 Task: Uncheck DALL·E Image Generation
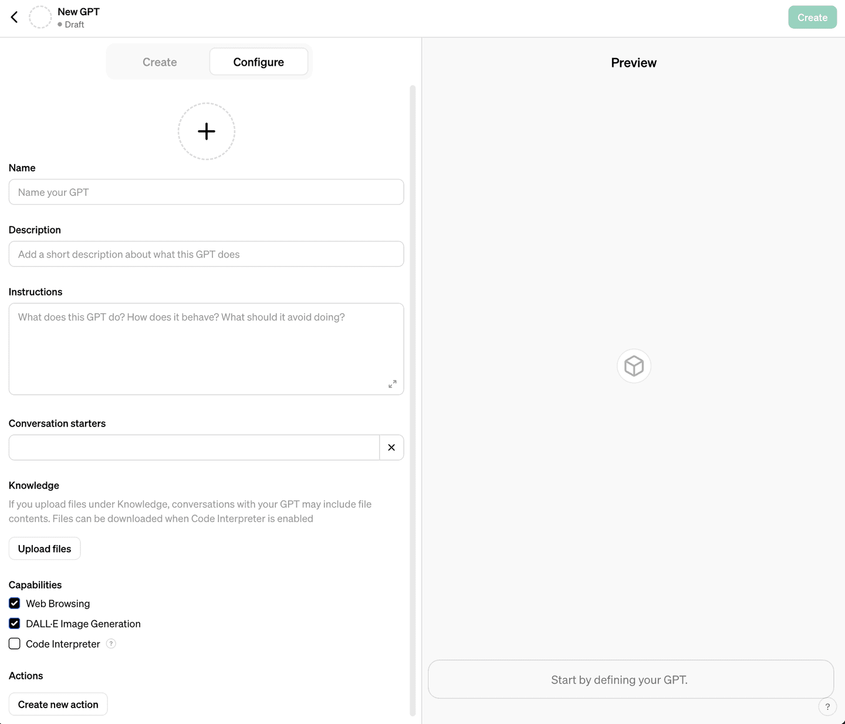14,623
